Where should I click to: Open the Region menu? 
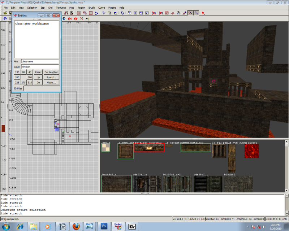point(81,8)
